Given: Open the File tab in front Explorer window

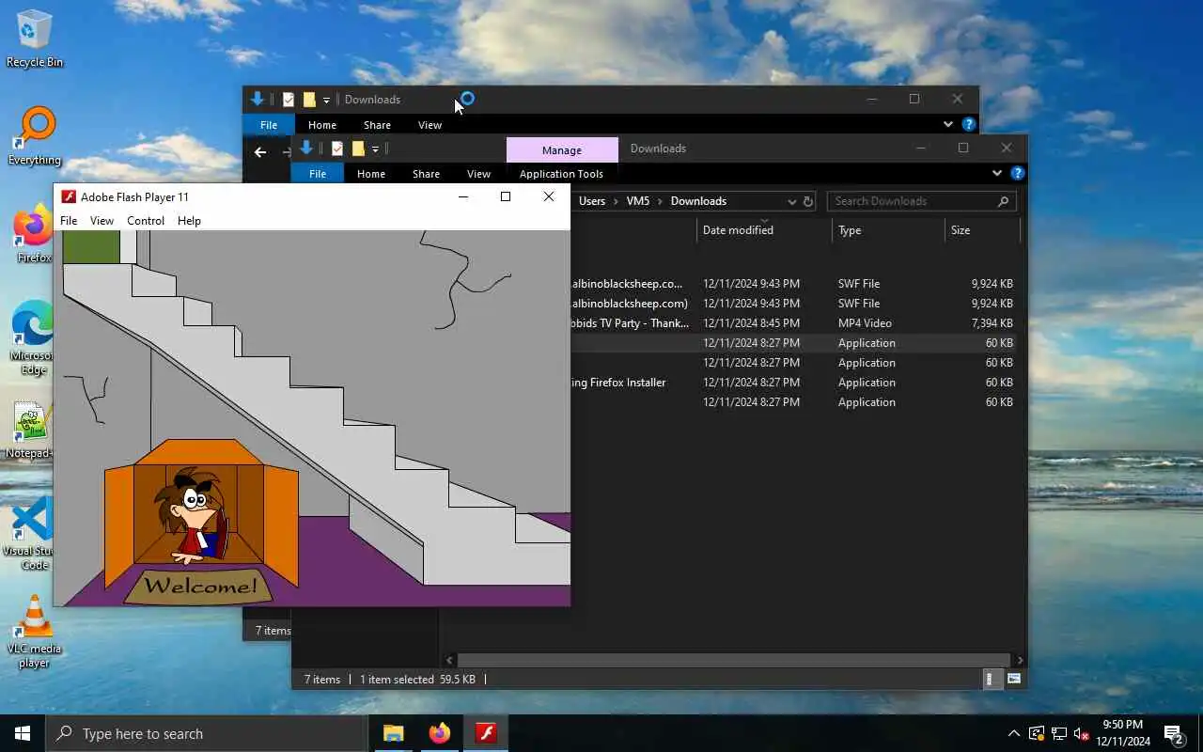Looking at the screenshot, I should pos(318,174).
